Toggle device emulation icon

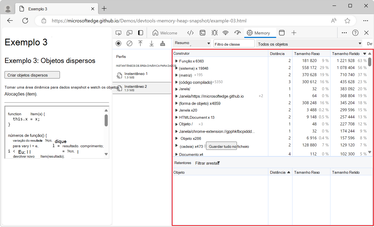click(130, 33)
